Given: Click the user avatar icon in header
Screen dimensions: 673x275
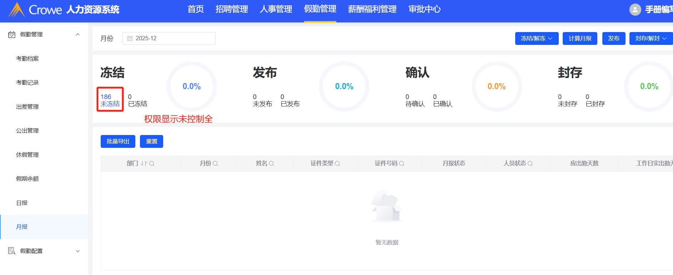Looking at the screenshot, I should [635, 10].
